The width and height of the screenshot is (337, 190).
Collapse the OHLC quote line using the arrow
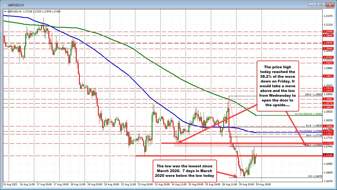pos(5,11)
